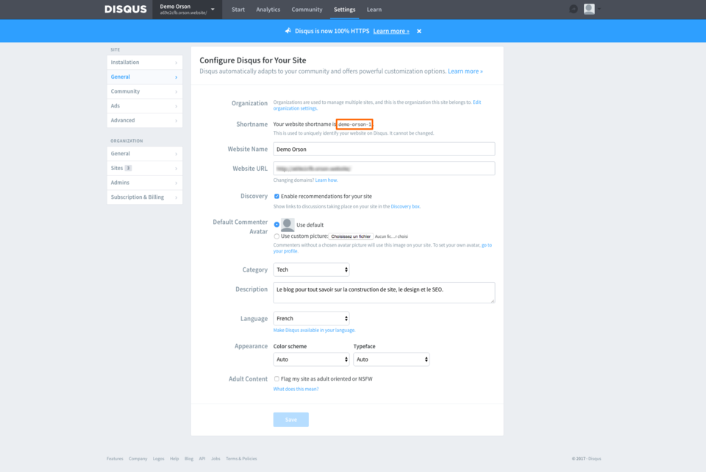This screenshot has height=472, width=706.
Task: Open the Color scheme dropdown
Action: click(311, 359)
